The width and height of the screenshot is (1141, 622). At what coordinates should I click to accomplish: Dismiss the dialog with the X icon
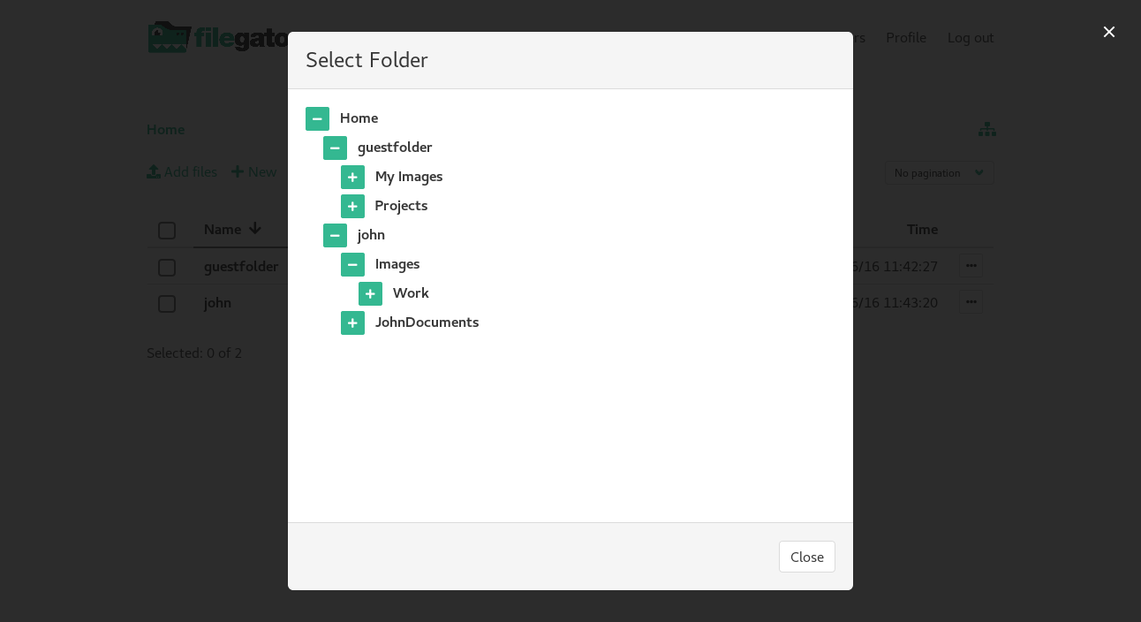click(1109, 32)
